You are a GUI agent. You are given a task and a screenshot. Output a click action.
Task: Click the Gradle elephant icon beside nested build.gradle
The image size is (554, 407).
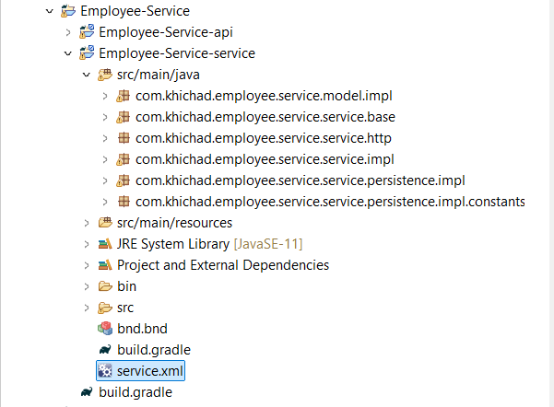tap(105, 350)
